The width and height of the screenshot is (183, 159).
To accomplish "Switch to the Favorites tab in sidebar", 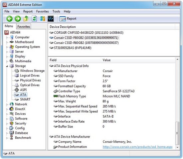I will [24, 26].
